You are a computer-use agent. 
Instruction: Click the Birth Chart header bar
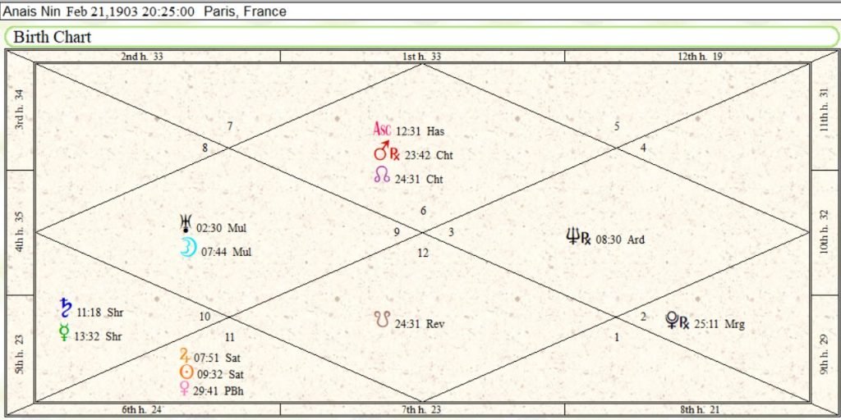point(419,38)
